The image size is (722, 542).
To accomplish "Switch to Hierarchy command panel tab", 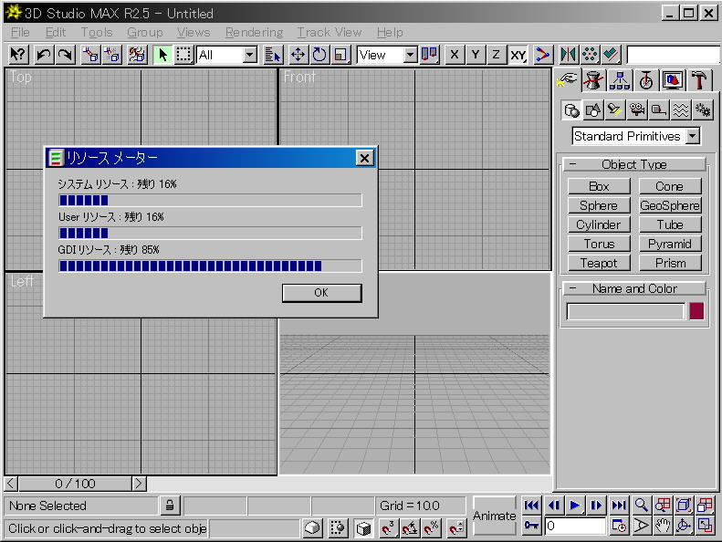I will [620, 80].
